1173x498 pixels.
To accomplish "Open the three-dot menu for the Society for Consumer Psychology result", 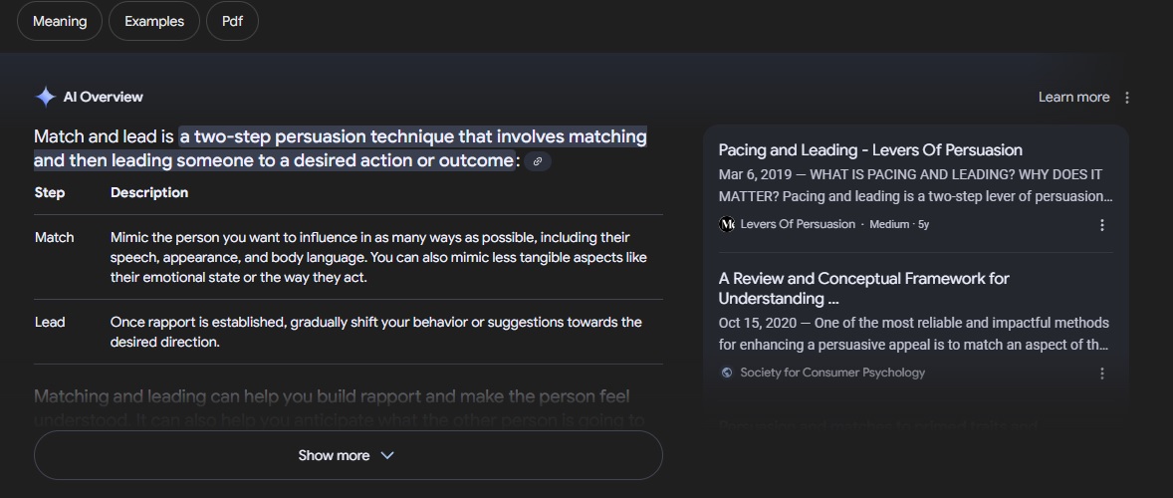I will pos(1102,373).
